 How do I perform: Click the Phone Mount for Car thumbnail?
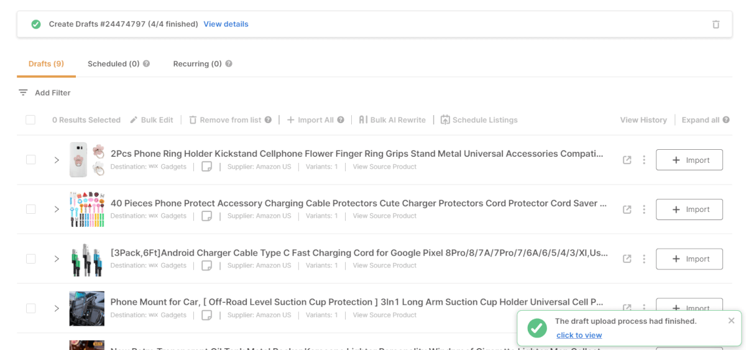tap(86, 308)
